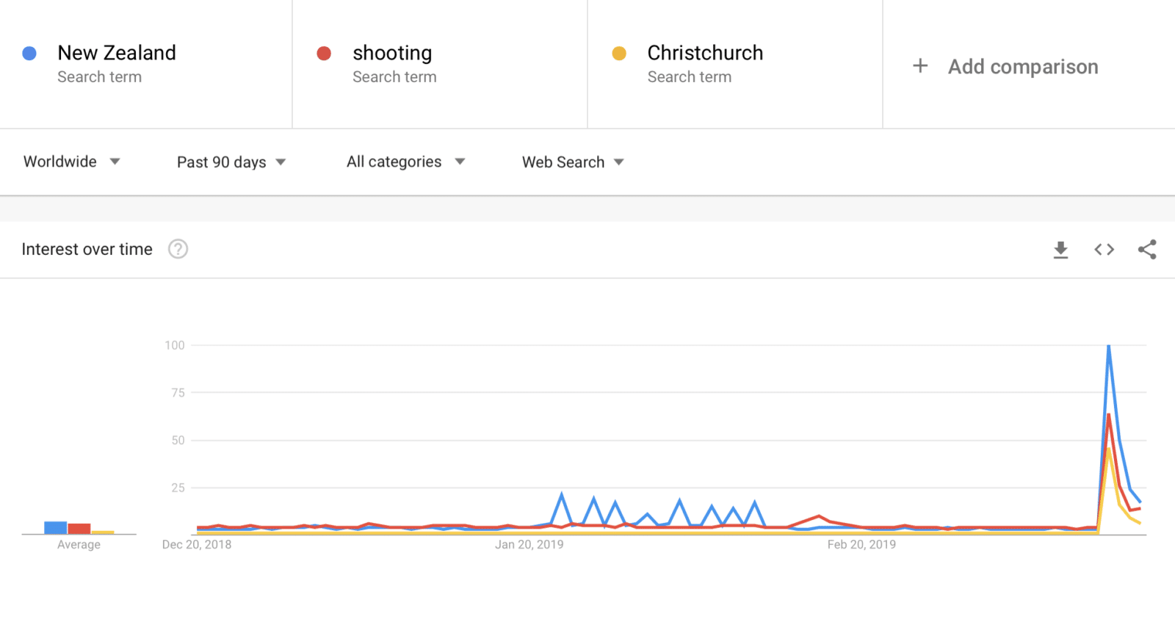Viewport: 1175px width, 622px height.
Task: Expand the All categories dropdown
Action: click(x=405, y=162)
